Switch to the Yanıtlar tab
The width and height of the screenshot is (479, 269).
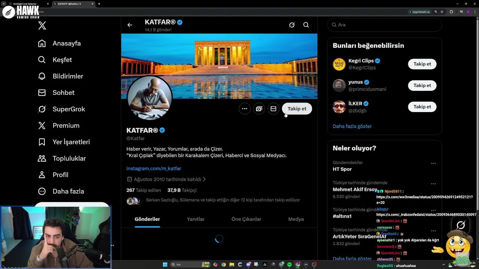(x=196, y=219)
